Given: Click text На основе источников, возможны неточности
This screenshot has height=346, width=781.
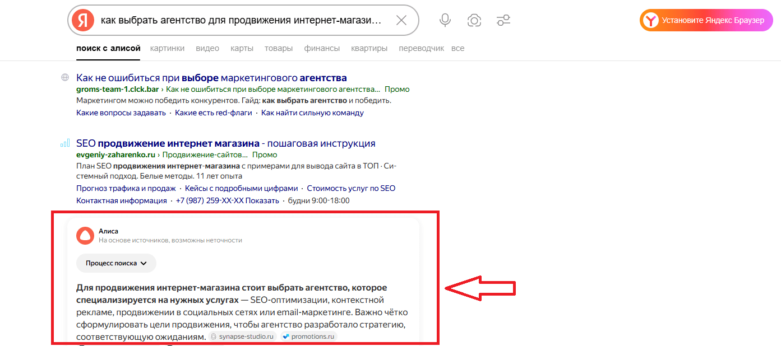Looking at the screenshot, I should (170, 240).
